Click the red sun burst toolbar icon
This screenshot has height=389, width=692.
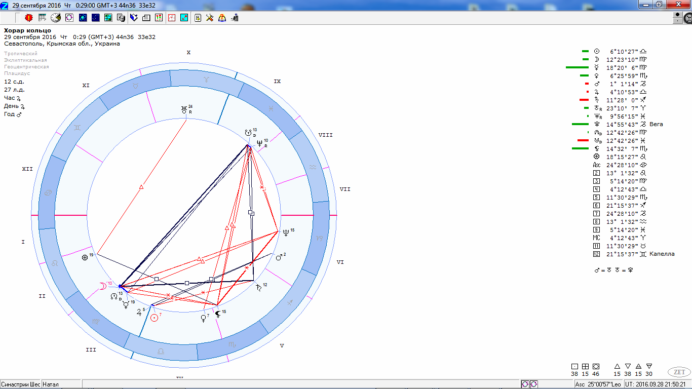29,18
